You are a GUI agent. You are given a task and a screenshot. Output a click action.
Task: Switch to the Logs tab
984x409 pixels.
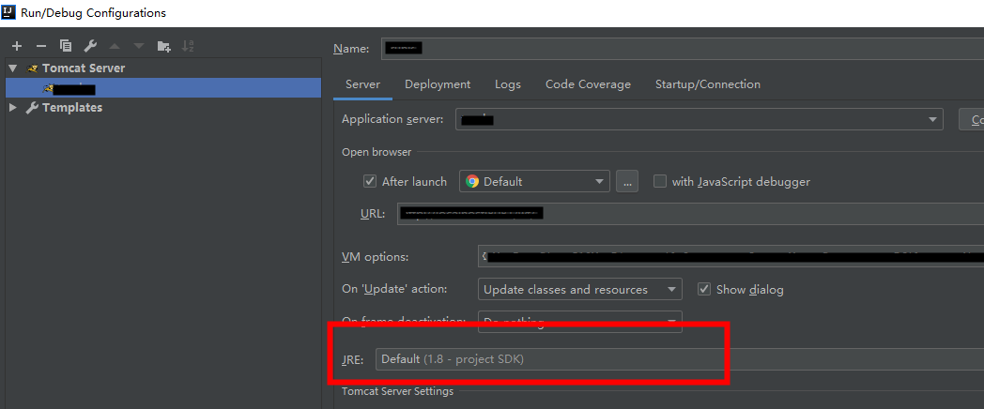tap(508, 84)
